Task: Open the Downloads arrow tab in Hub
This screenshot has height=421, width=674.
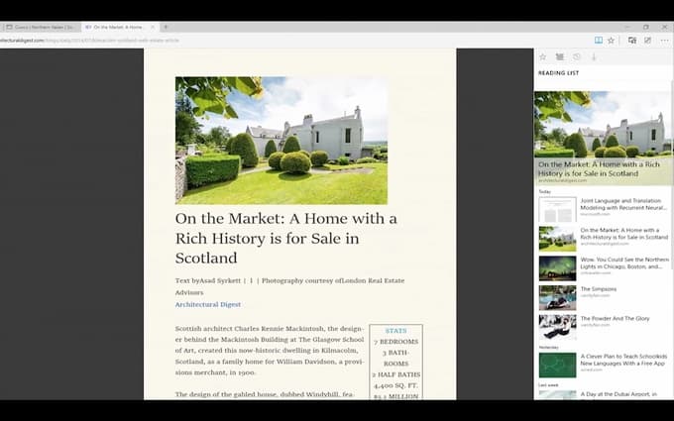Action: [x=594, y=56]
